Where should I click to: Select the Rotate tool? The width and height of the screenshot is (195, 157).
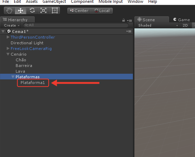pos(32,11)
